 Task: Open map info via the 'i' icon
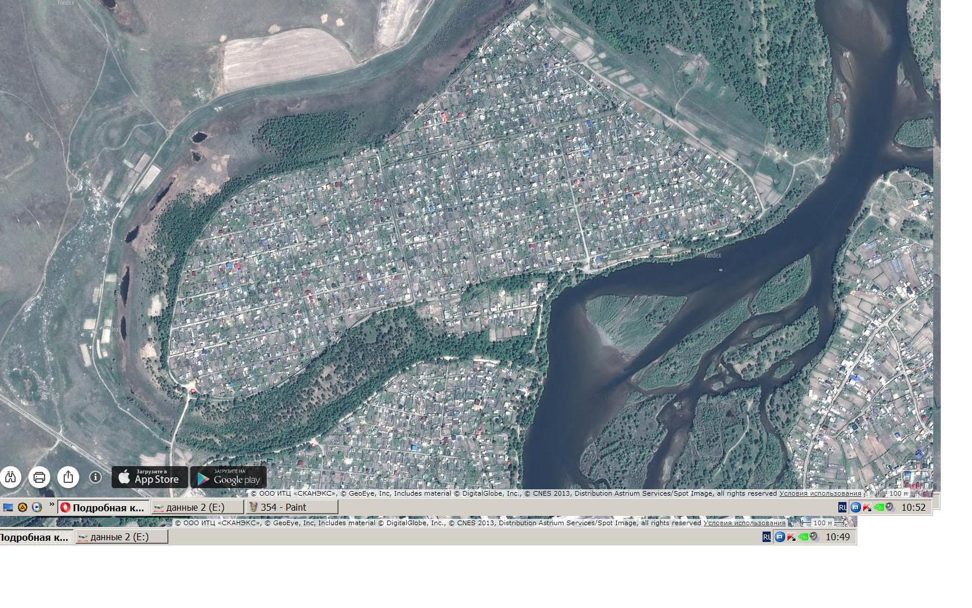95,477
